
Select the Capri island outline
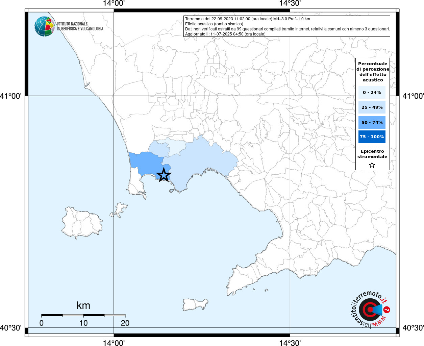[195, 304]
